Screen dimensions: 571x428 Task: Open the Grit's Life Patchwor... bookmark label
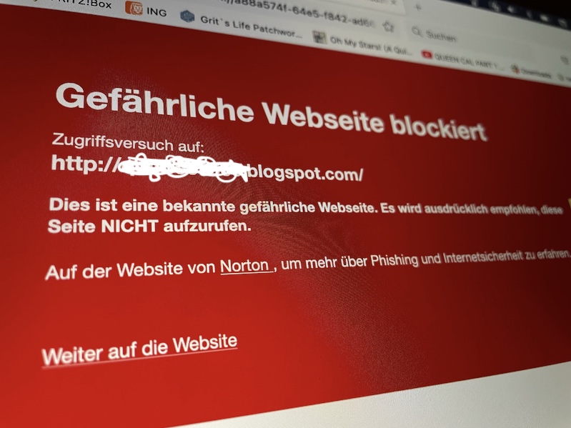251,27
